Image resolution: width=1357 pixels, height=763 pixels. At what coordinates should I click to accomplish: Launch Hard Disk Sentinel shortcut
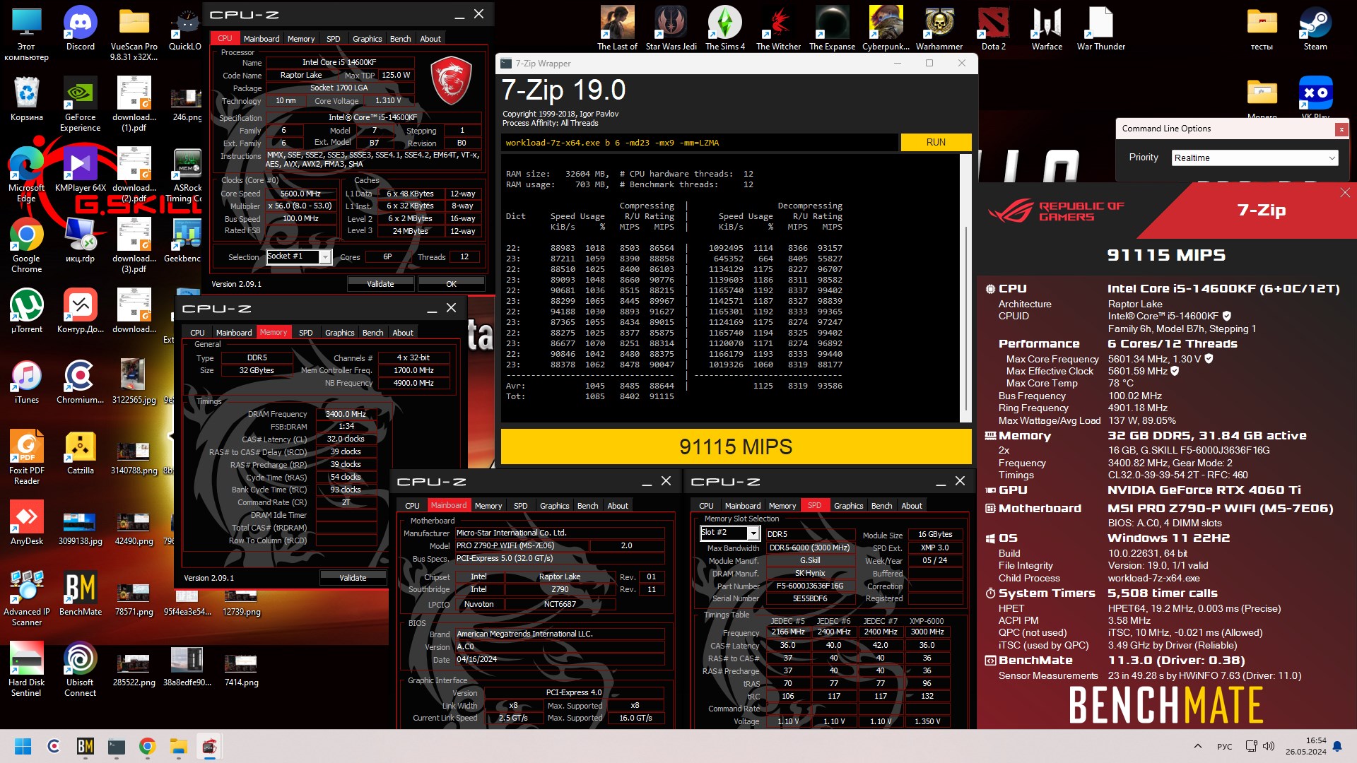(26, 669)
